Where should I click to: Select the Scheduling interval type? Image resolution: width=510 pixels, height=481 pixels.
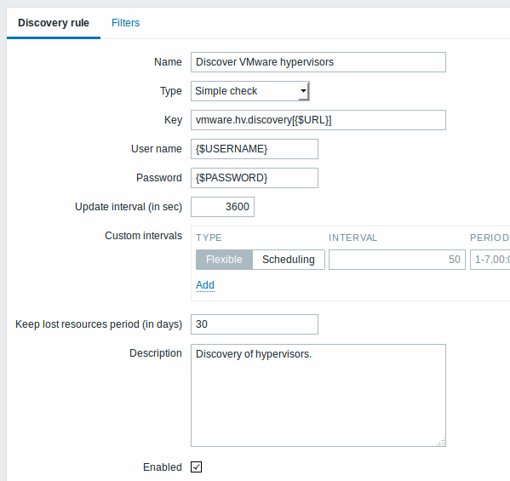point(289,260)
